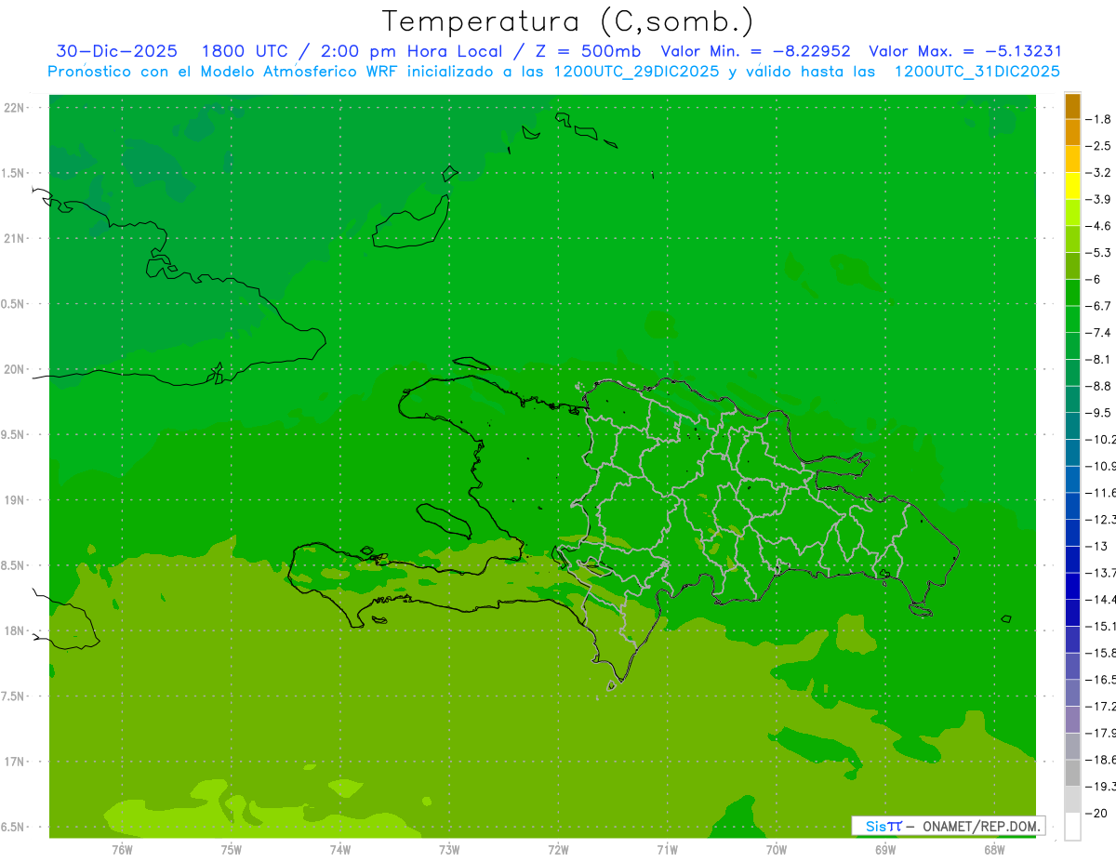The height and width of the screenshot is (862, 1116).
Task: Click the '2:00 pm Hora Local' text
Action: 412,51
